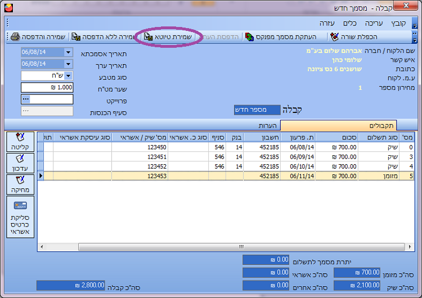The width and height of the screenshot is (422, 298).
Task: Open the תאריך אסמכתא date dropdown
Action: point(68,52)
